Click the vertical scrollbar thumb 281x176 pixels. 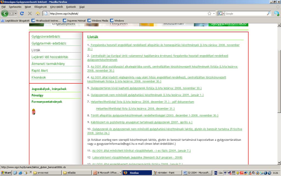point(279,81)
